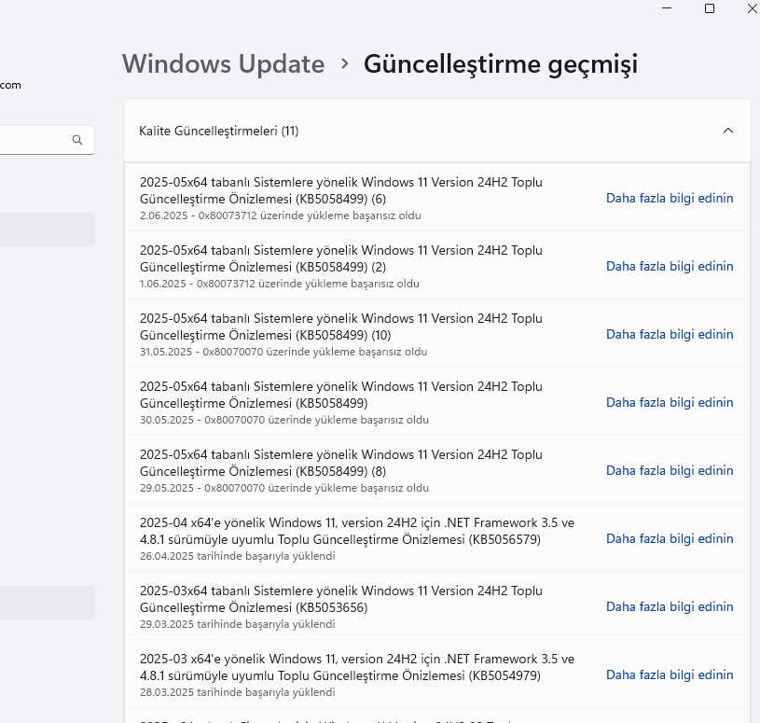
Task: Open Daha fazla bilgi edinin for KB5058499 (2)
Action: pos(670,266)
